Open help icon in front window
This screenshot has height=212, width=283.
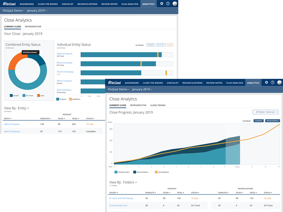pos(273,82)
